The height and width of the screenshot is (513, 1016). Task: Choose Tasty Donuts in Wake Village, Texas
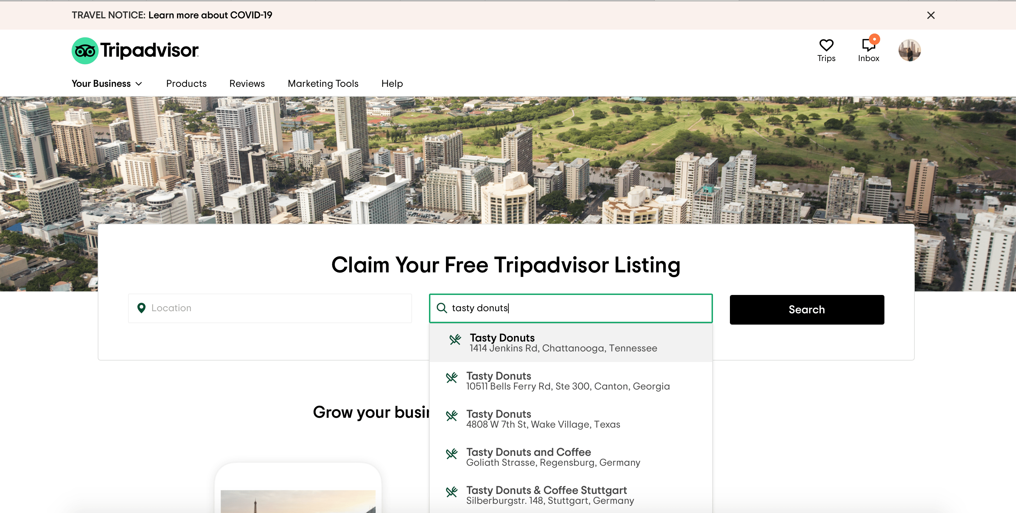point(570,419)
